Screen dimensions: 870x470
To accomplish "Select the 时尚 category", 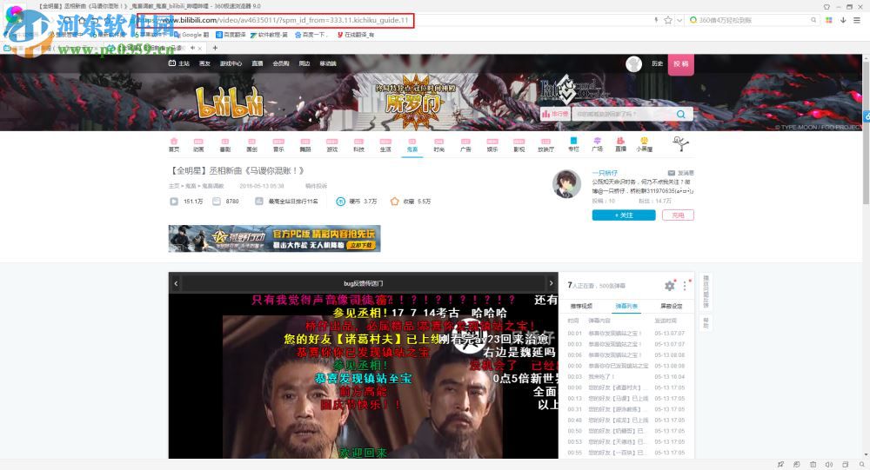I will coord(438,145).
